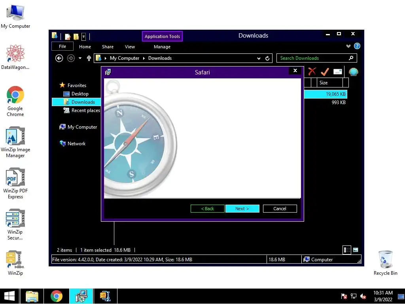Open the recent locations dropdown arrow
This screenshot has width=405, height=304.
80,58
